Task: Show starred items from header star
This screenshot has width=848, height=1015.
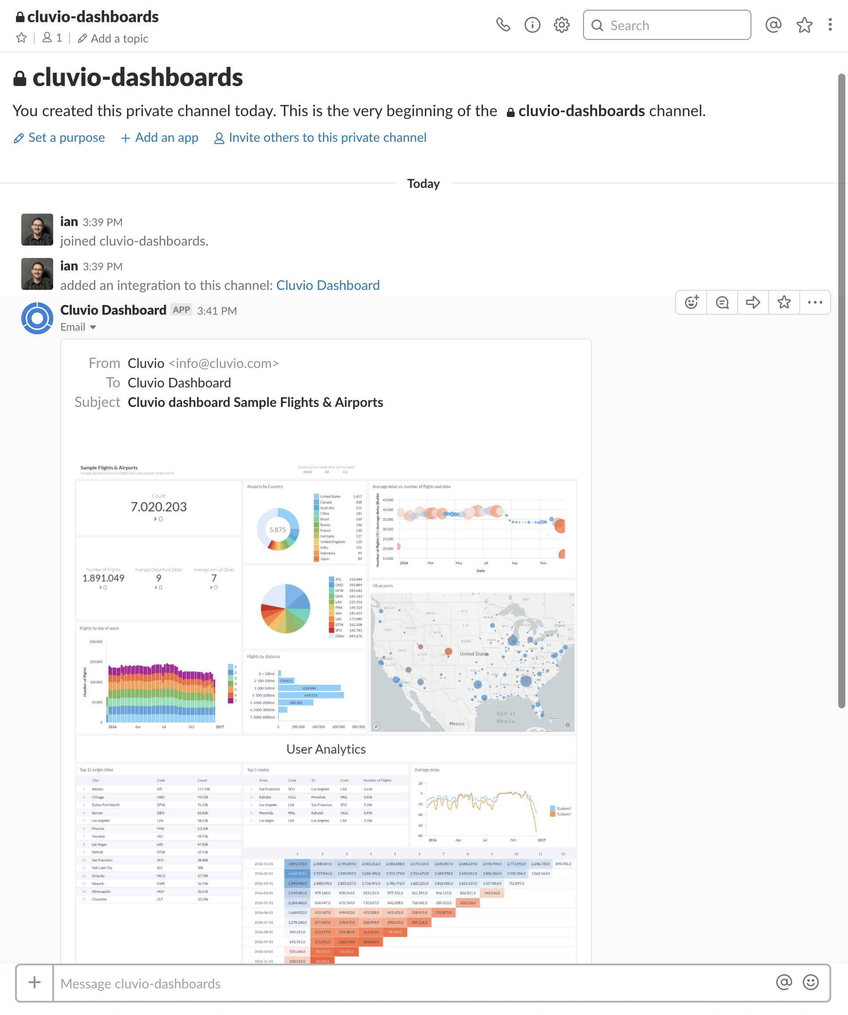Action: (804, 25)
